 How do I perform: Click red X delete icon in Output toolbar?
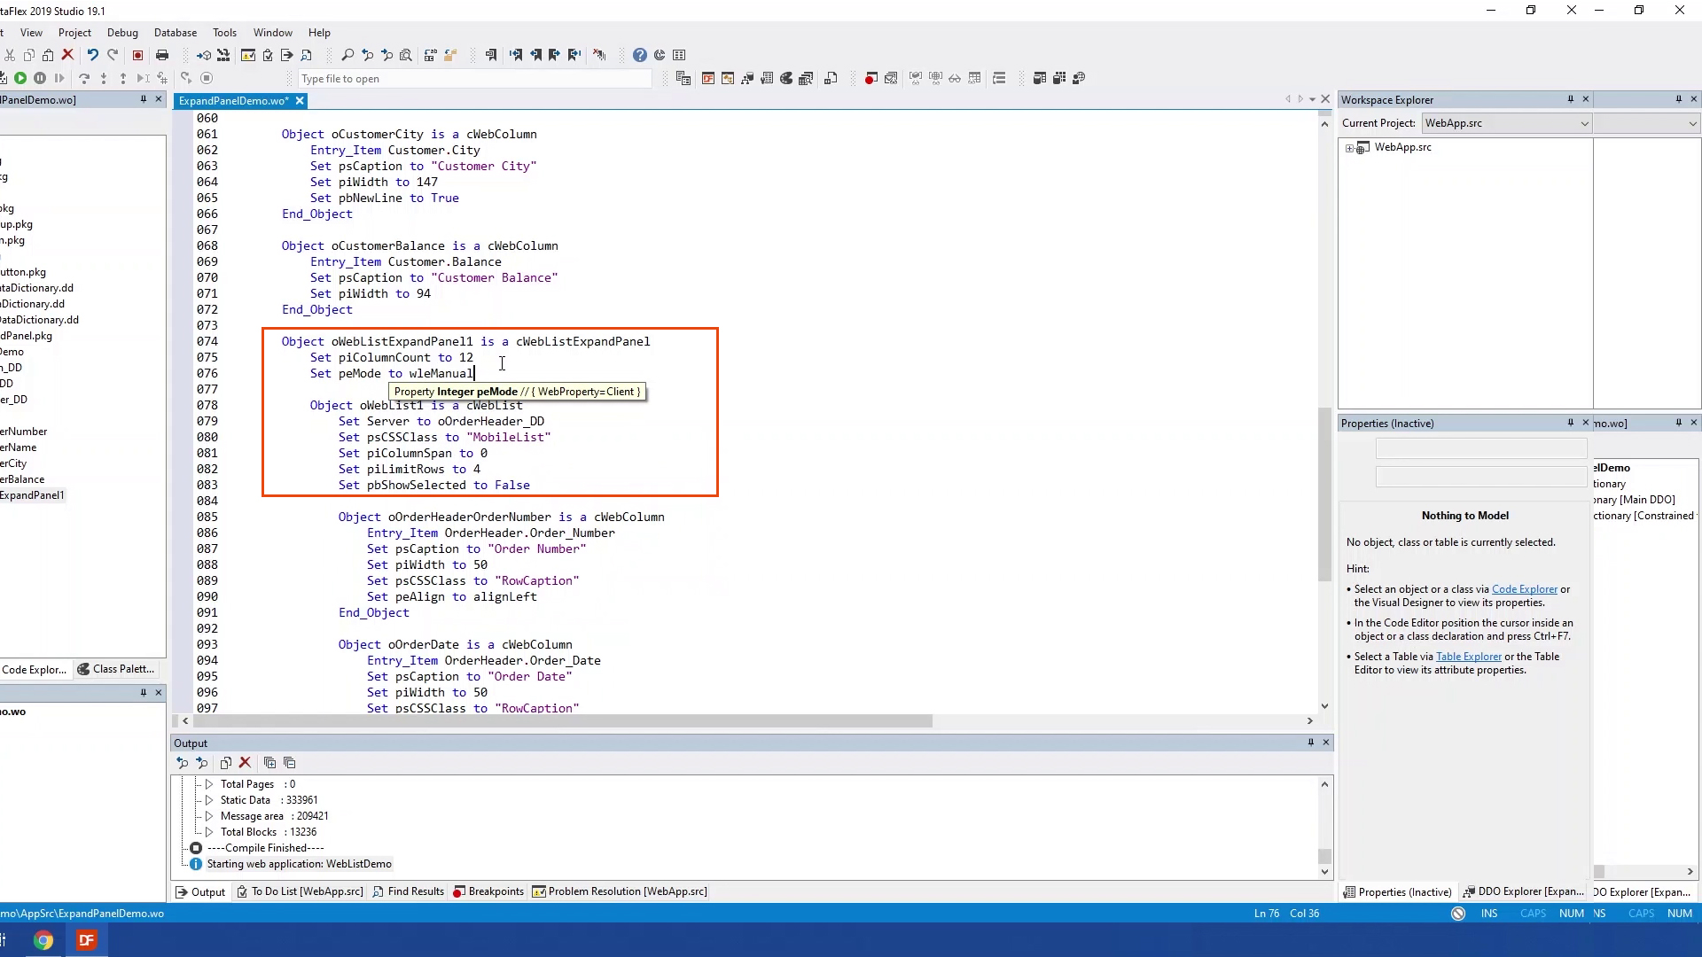[x=246, y=763]
